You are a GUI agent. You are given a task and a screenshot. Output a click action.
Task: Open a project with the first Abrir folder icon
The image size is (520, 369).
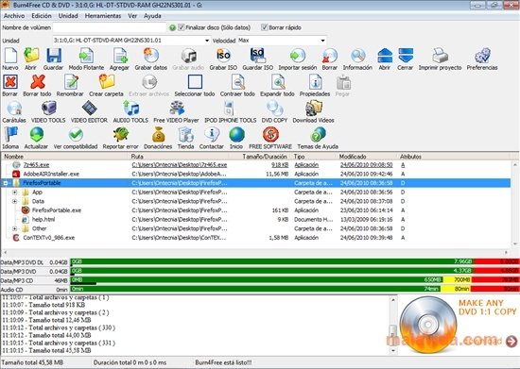coord(31,56)
